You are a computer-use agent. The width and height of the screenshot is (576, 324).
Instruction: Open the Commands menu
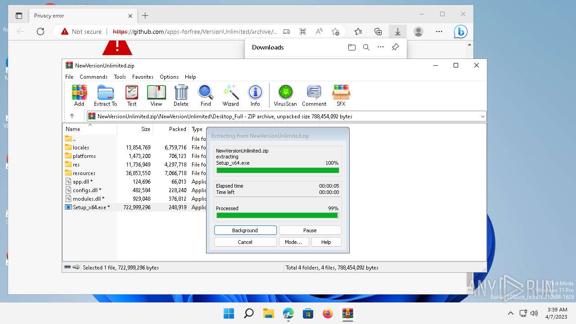click(94, 77)
